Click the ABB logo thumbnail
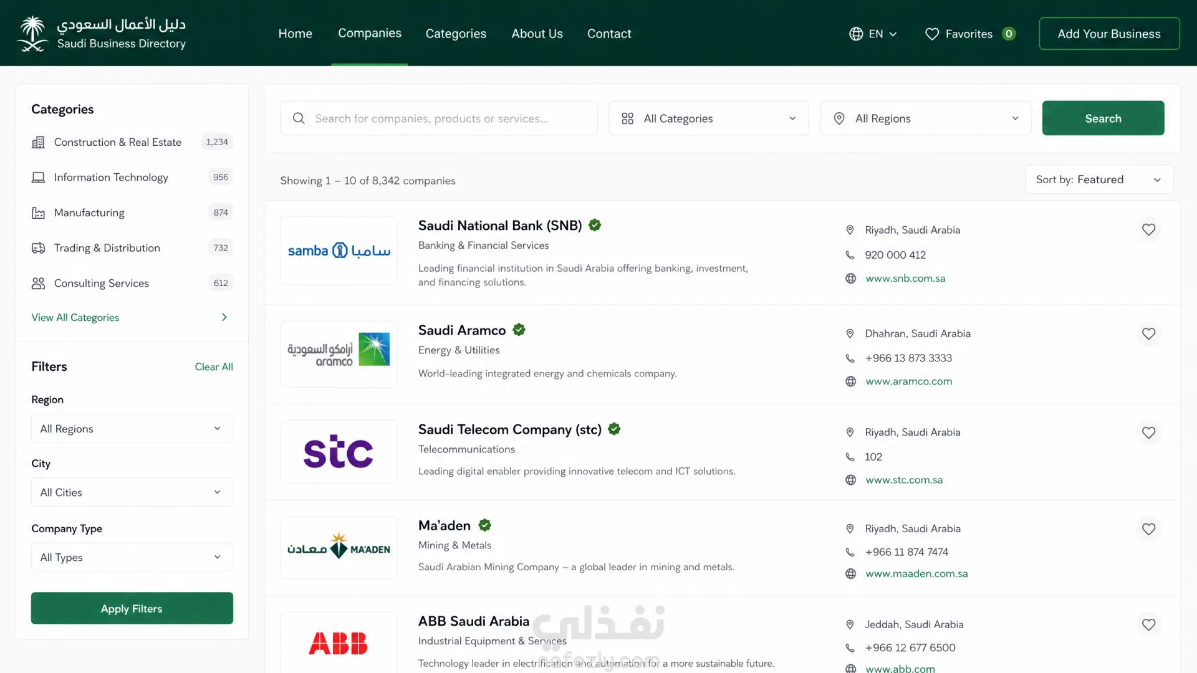Viewport: 1197px width, 673px height. point(339,643)
